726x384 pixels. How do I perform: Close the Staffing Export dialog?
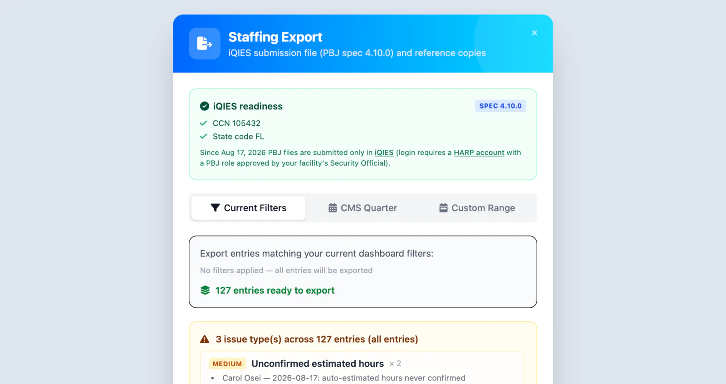pos(535,33)
